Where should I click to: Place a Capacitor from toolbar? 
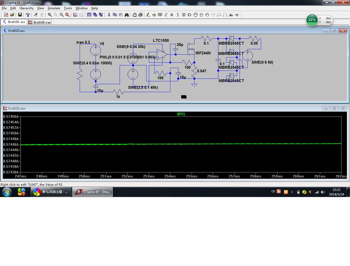[171, 15]
